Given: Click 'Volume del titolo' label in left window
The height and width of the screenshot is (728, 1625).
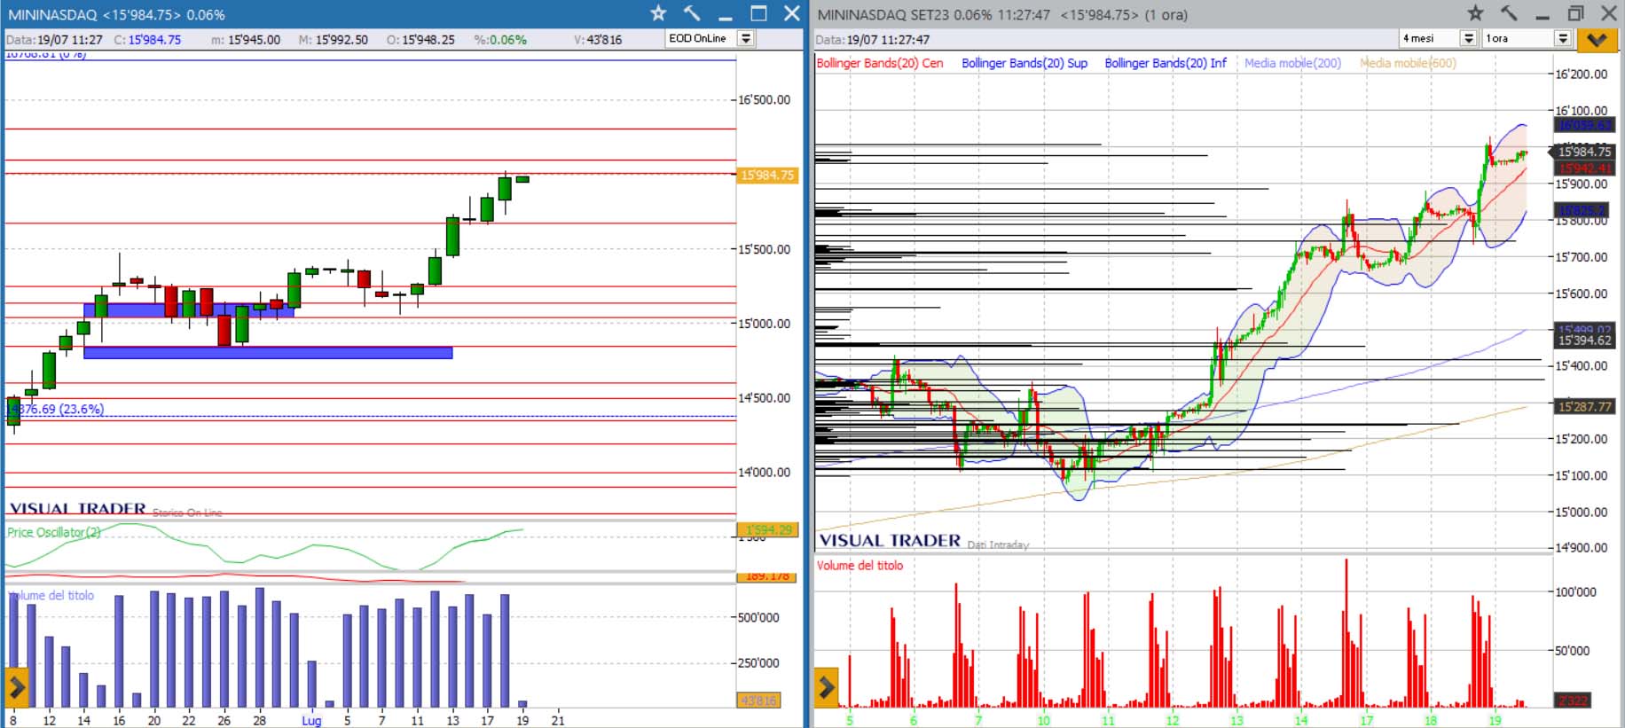Looking at the screenshot, I should [51, 595].
